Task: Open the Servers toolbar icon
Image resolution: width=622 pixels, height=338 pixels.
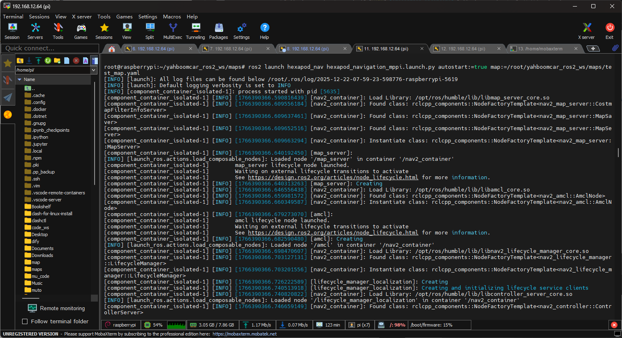Action: [35, 31]
